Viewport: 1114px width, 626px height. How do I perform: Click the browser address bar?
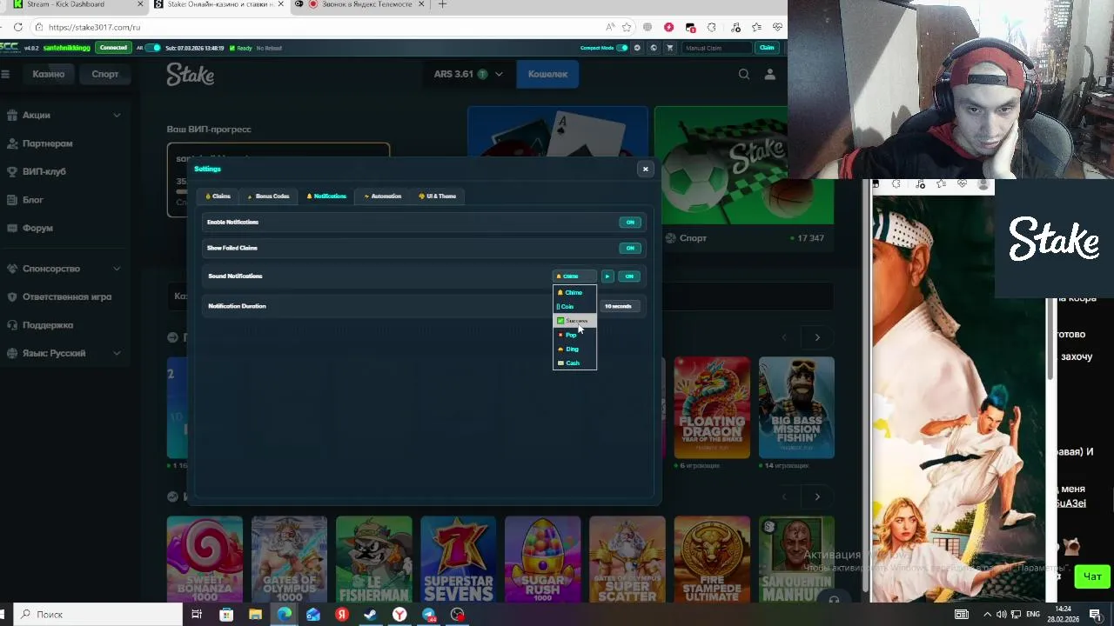(x=331, y=27)
